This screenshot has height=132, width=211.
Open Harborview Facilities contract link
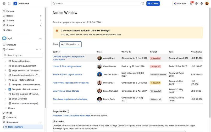(71, 83)
